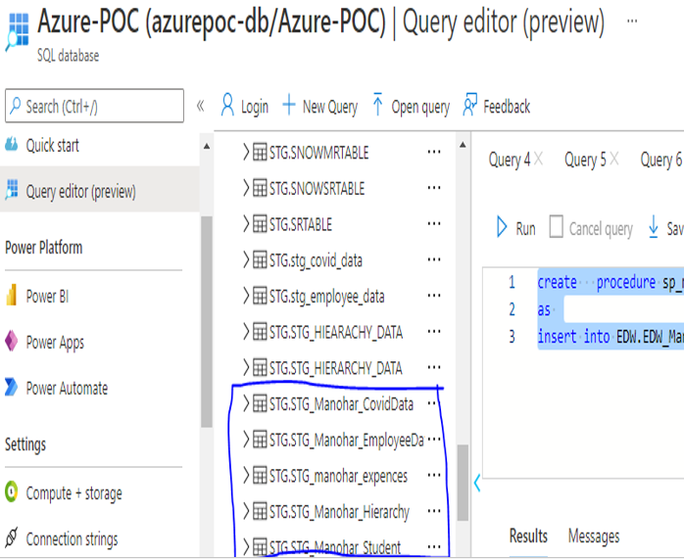Open the Messages tab
The height and width of the screenshot is (559, 684).
pyautogui.click(x=594, y=536)
